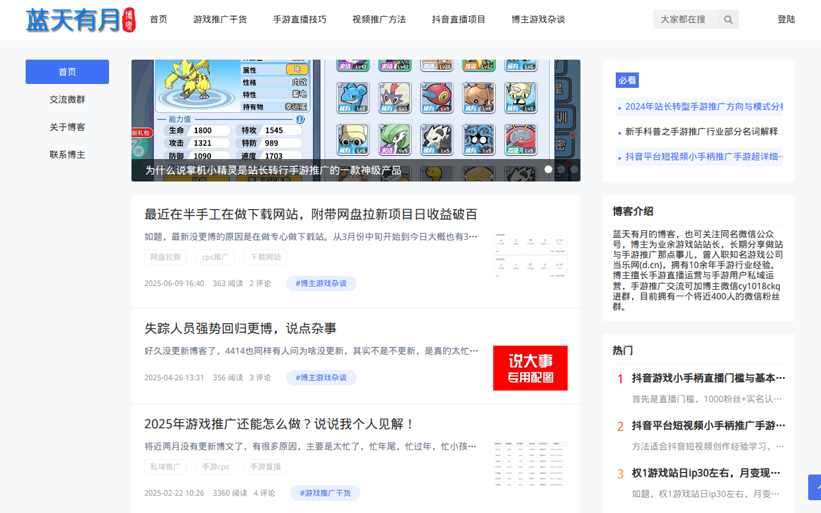This screenshot has height=513, width=821.
Task: Click the date 2025-02-22 10:26
Action: [174, 493]
